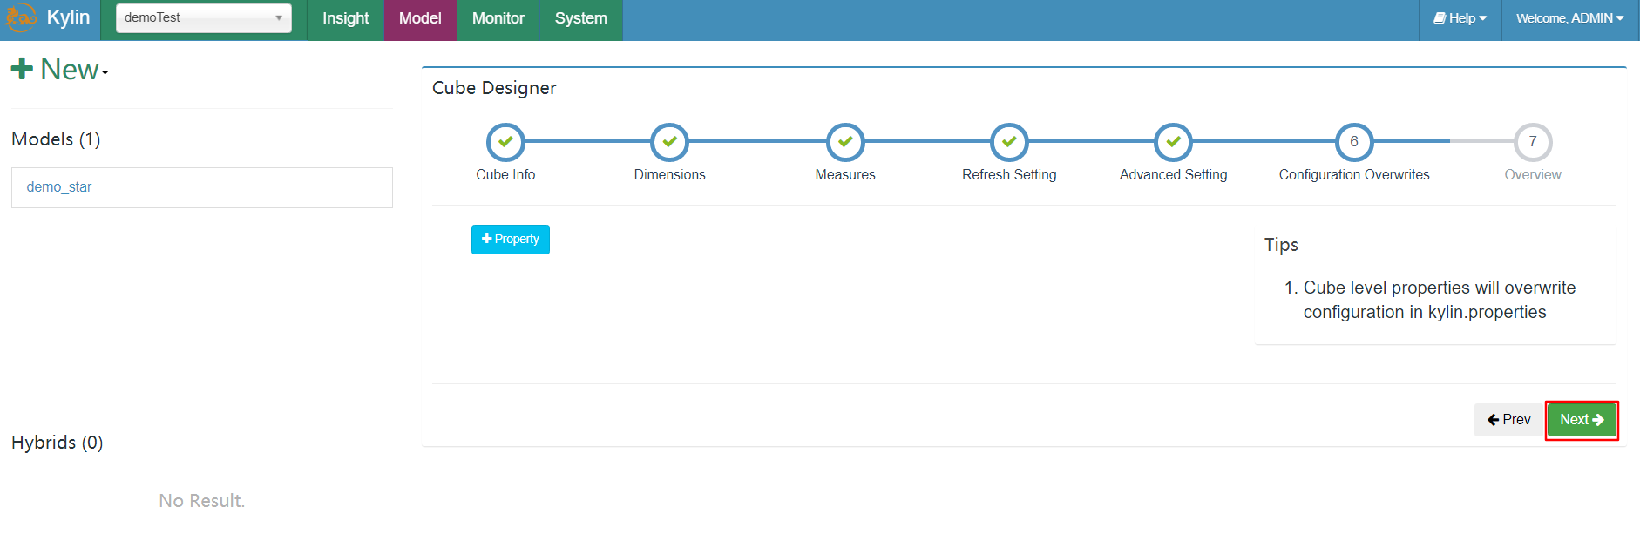
Task: Click the Models (1) heading
Action: coord(56,139)
